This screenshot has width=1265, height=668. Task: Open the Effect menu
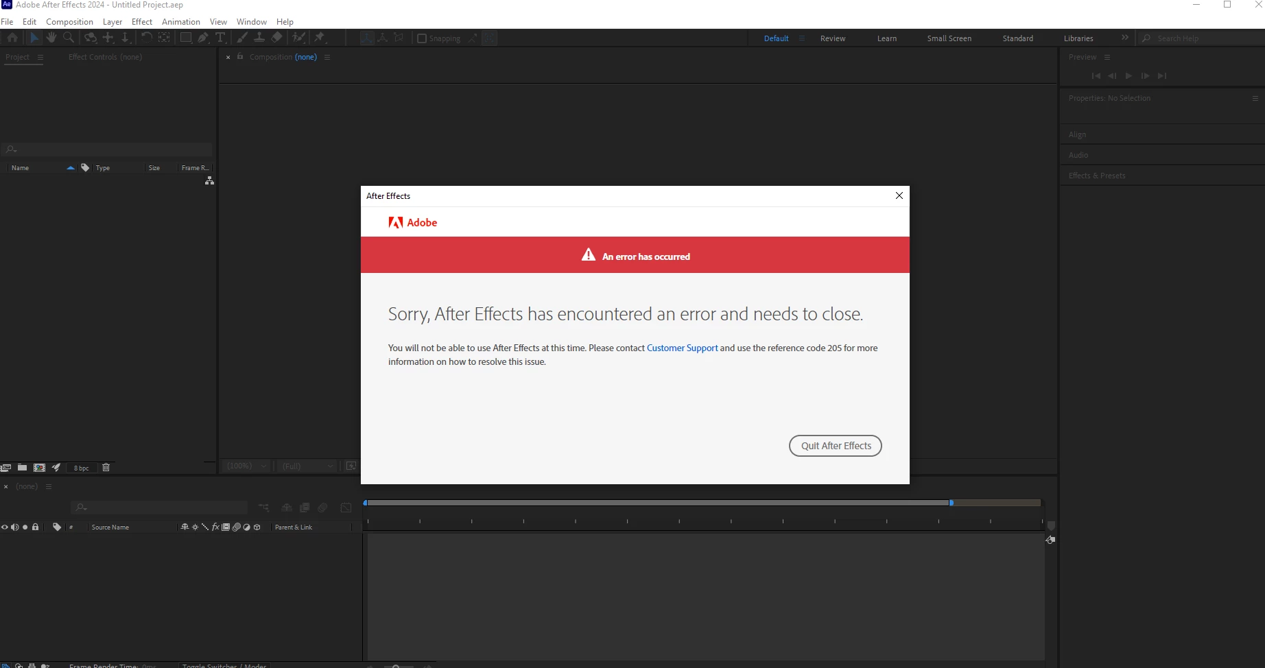point(142,22)
